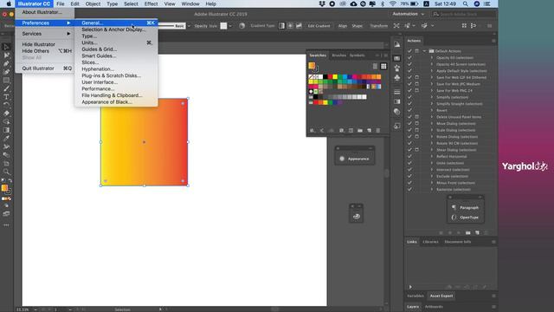This screenshot has width=554, height=312.
Task: Toggle checkmark for Opacity 60 action
Action: [x=409, y=58]
